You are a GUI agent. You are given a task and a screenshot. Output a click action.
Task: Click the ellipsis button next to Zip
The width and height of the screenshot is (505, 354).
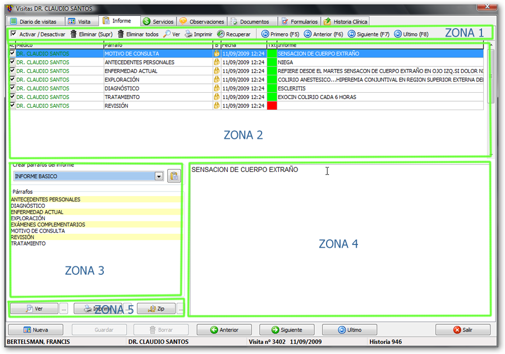180,308
